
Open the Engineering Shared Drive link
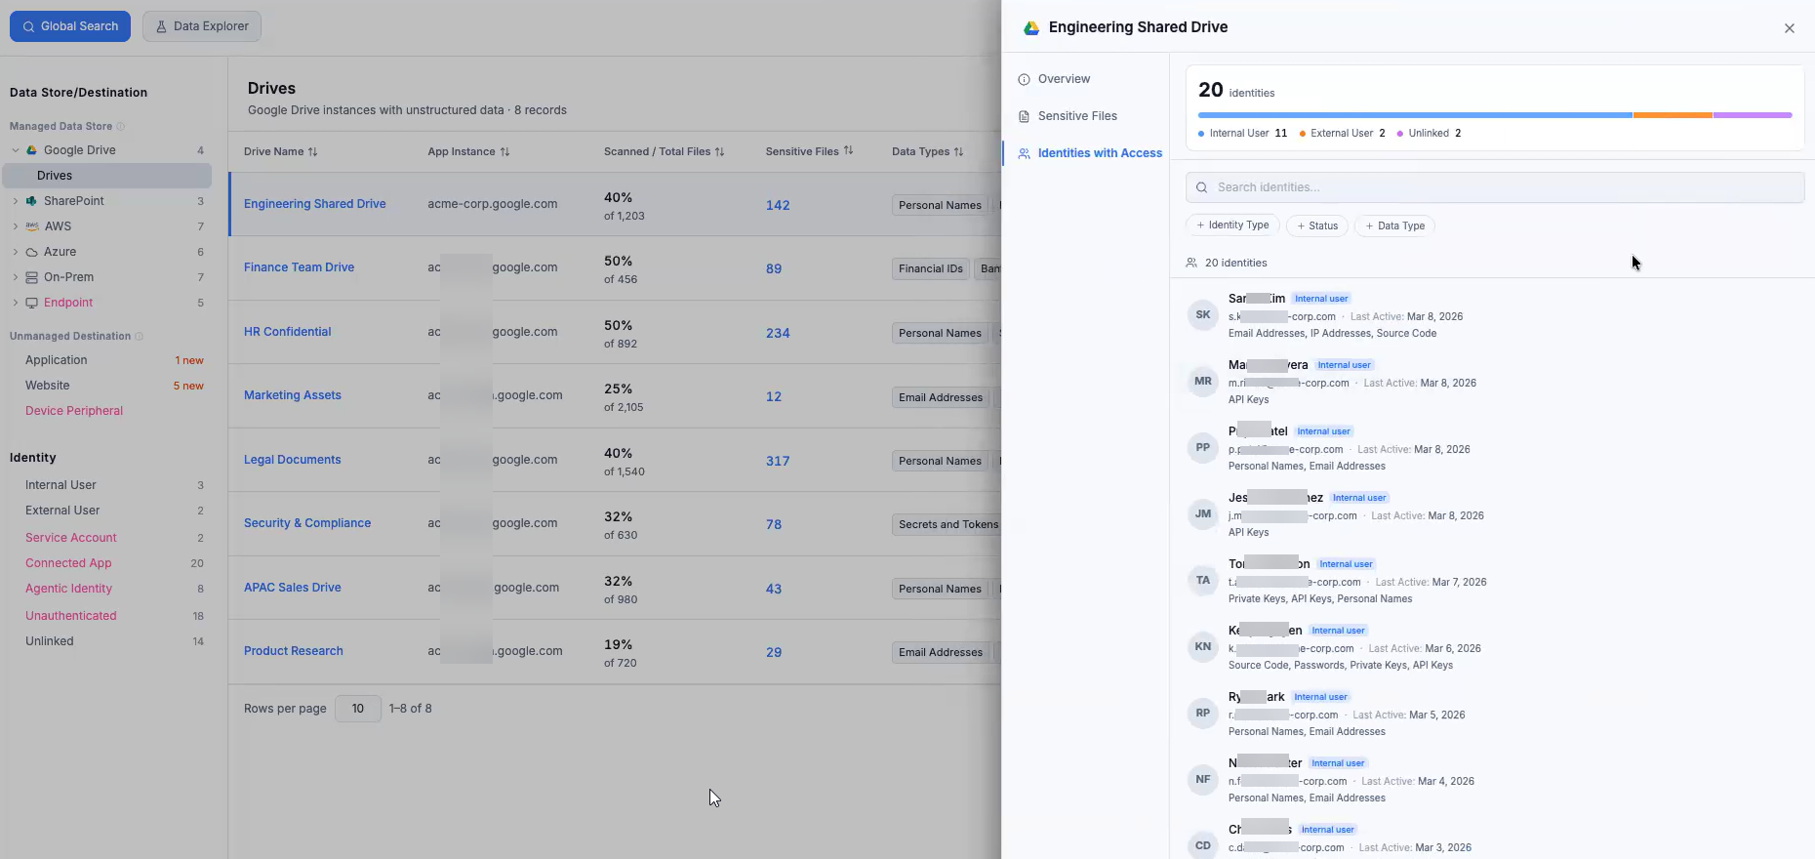tap(315, 204)
